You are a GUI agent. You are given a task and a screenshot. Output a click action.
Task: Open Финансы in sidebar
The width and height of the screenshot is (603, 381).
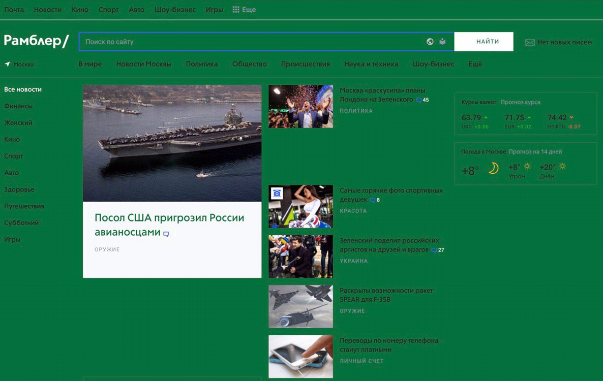(x=18, y=106)
